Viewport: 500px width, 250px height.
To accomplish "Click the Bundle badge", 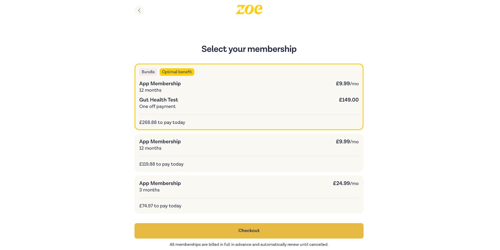I will click(148, 72).
